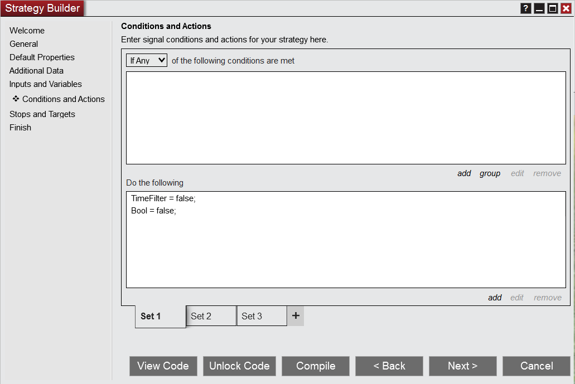Click group link under conditions box
Screen dimensions: 575x384
(x=490, y=173)
